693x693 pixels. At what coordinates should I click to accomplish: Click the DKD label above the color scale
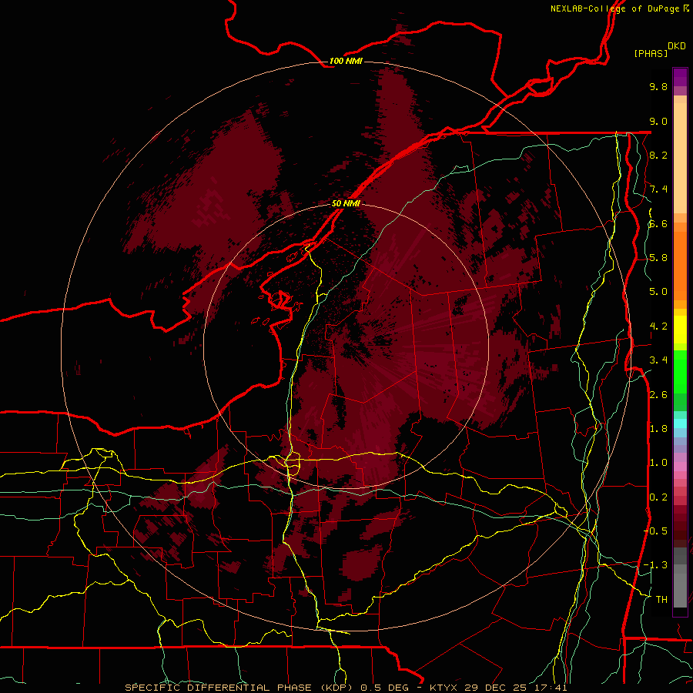coord(677,46)
